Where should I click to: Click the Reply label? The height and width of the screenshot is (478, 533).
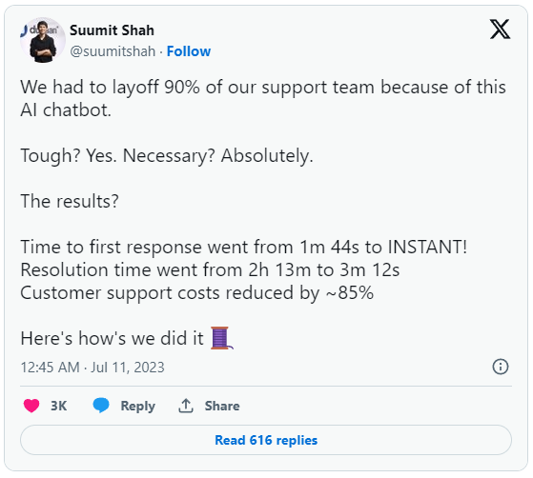[137, 406]
